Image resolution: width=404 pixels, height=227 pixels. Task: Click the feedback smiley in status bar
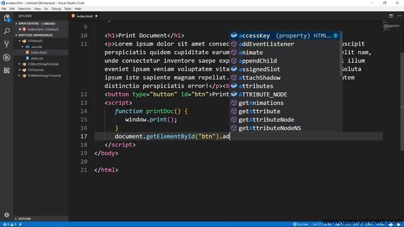tap(391, 224)
